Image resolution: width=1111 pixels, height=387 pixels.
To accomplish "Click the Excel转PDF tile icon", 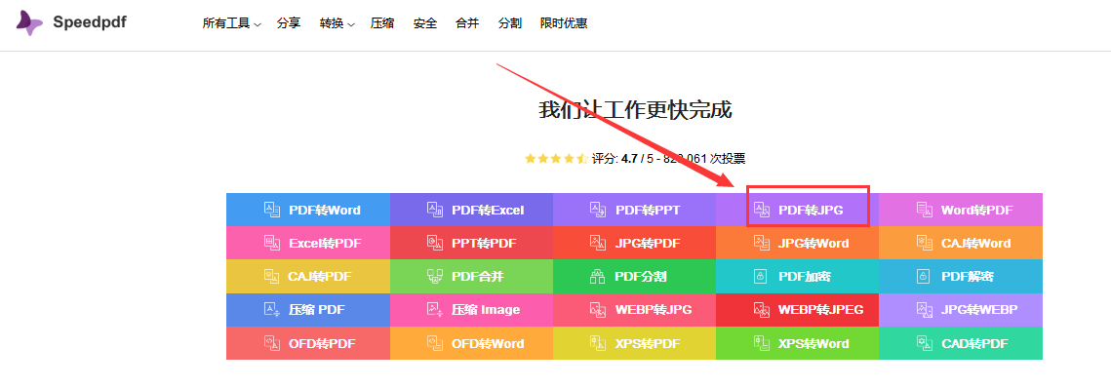I will pos(272,243).
